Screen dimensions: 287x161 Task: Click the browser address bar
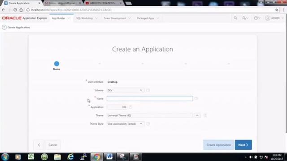tap(150, 10)
